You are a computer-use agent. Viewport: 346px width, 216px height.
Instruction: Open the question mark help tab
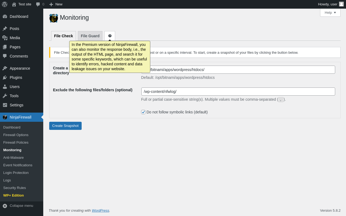pos(110,36)
